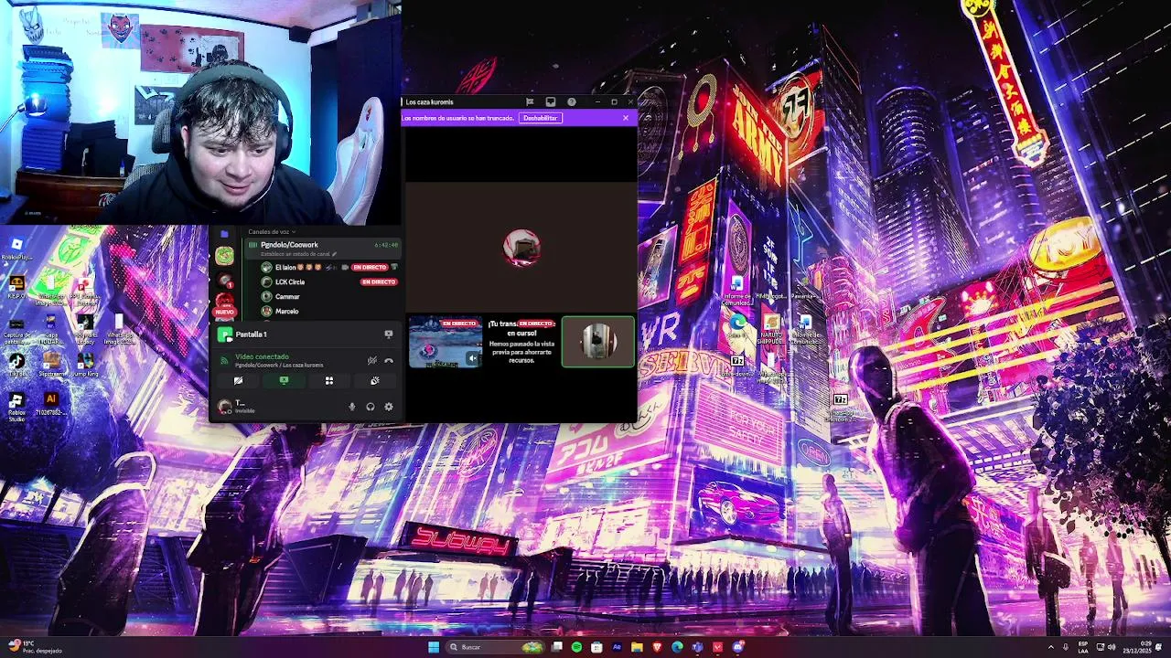
Task: Click own paused stream preview tile
Action: pyautogui.click(x=521, y=342)
